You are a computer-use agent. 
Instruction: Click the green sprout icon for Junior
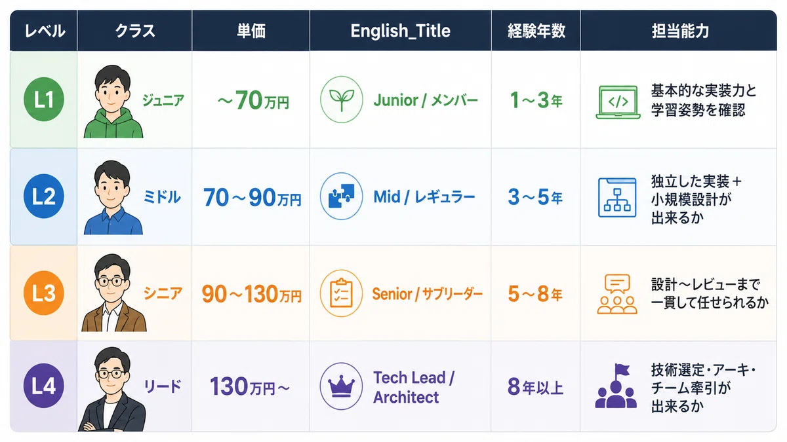point(341,100)
